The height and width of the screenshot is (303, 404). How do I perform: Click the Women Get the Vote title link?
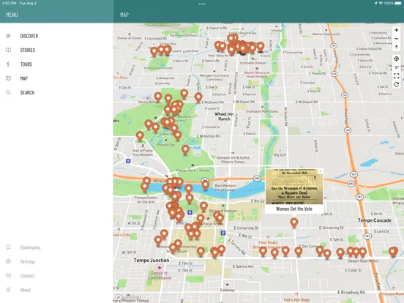pos(294,209)
